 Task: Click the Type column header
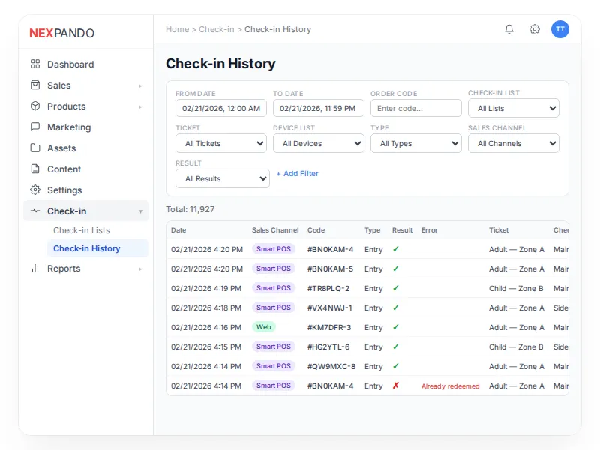tap(372, 230)
